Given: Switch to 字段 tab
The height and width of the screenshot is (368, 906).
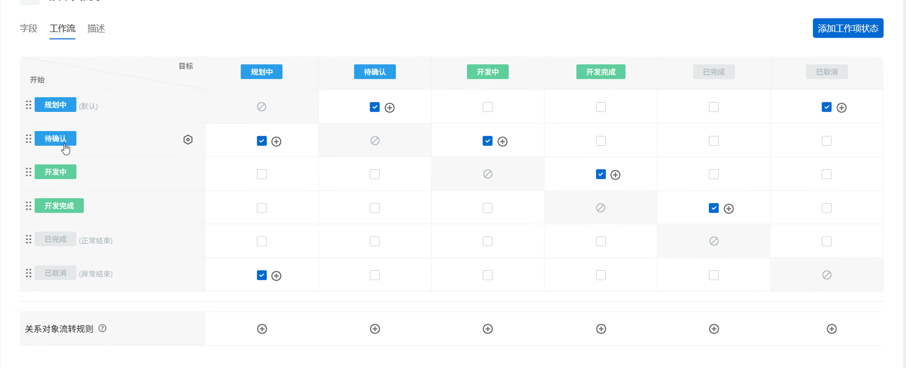Looking at the screenshot, I should click(29, 29).
